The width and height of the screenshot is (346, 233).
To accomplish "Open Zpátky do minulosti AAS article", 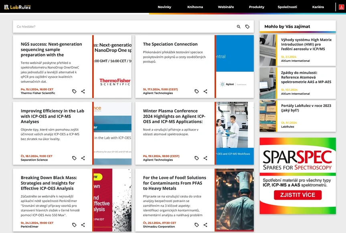I will pos(306,77).
